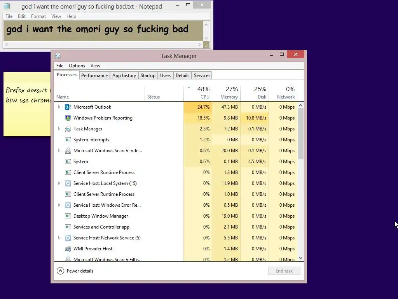Click the Desktop Window Manager icon
This screenshot has width=398, height=299.
(x=68, y=216)
